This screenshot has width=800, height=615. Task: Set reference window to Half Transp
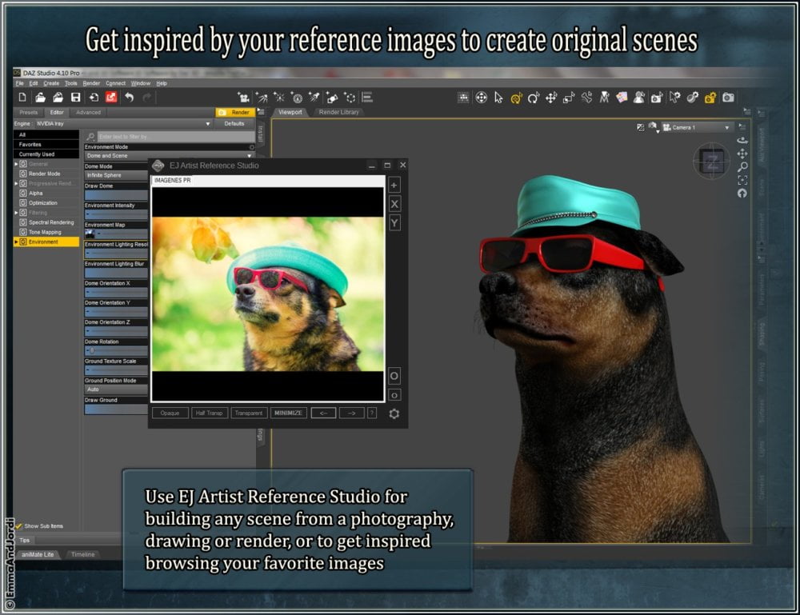(x=209, y=413)
